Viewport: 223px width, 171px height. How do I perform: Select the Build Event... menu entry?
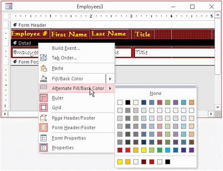coord(77,48)
